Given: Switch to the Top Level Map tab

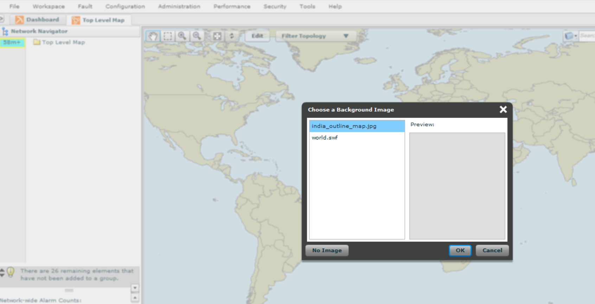Looking at the screenshot, I should pyautogui.click(x=100, y=20).
